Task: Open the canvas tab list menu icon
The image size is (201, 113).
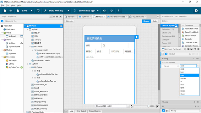Action: coord(158,17)
